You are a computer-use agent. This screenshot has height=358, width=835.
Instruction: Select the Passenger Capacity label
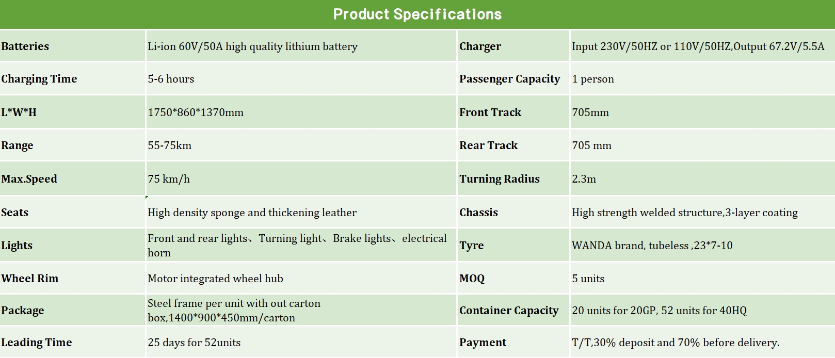(x=509, y=79)
